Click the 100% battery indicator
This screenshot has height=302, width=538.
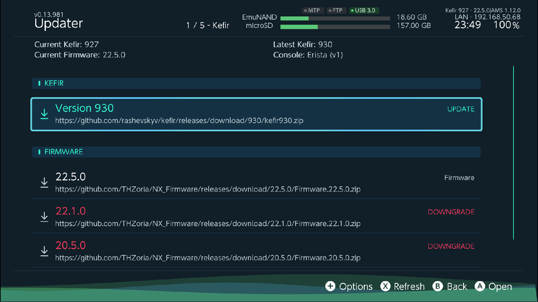(506, 25)
